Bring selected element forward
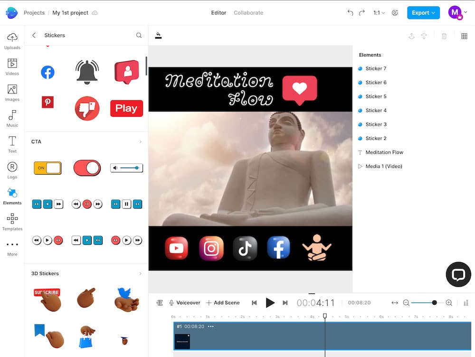The height and width of the screenshot is (357, 475). pyautogui.click(x=411, y=36)
